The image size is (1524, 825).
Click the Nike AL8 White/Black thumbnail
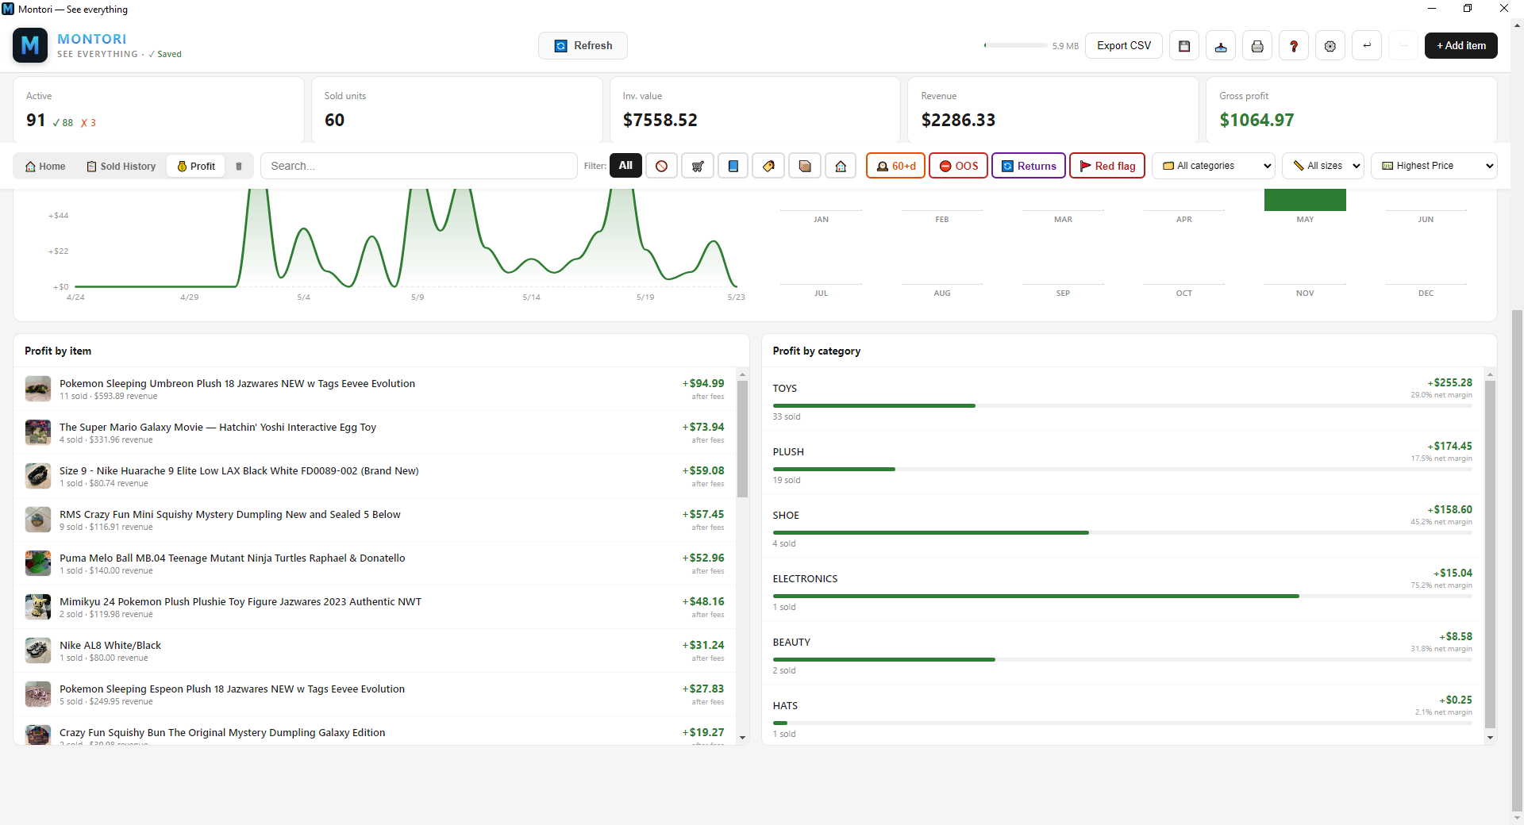pyautogui.click(x=38, y=650)
